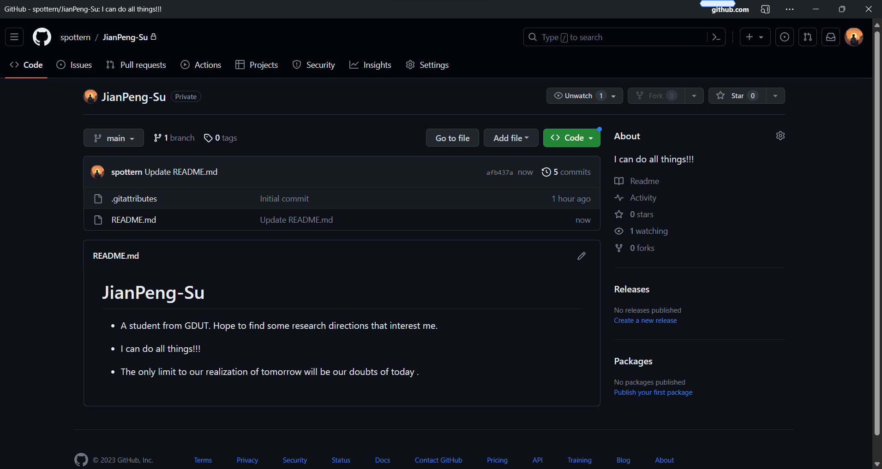Open the Terms footer link
882x469 pixels.
tap(203, 460)
